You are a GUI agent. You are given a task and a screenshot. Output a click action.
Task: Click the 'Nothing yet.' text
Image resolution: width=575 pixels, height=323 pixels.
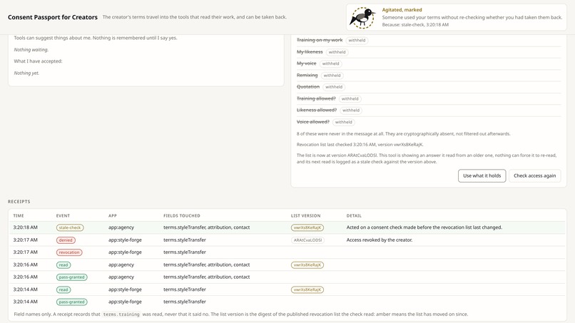pyautogui.click(x=26, y=73)
